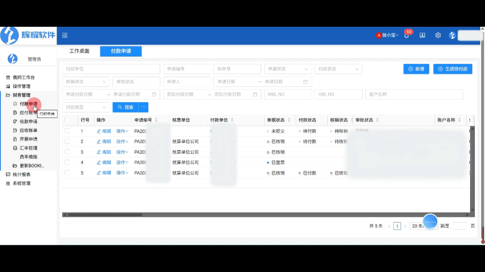
Task: Focus the MBL NO input field
Action: (288, 94)
